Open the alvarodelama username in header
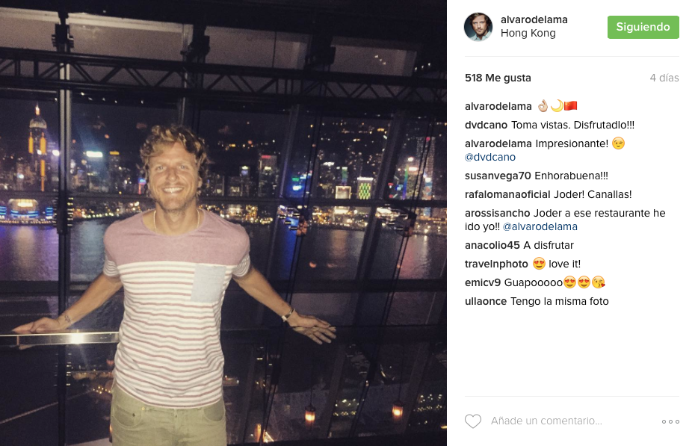 pos(534,19)
